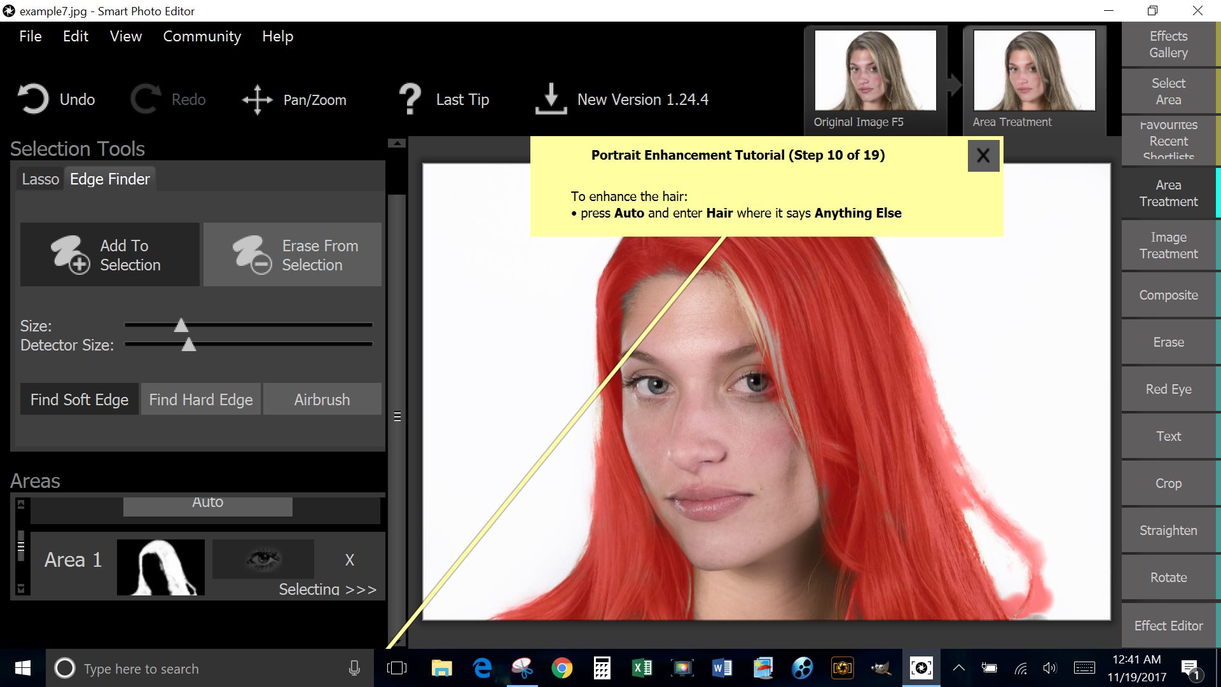Select the Add To Selection tool
This screenshot has height=687, width=1221.
click(x=109, y=255)
